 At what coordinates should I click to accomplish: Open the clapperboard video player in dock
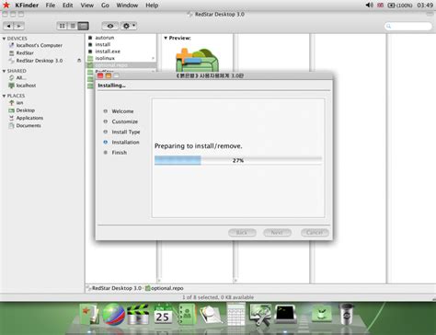(x=138, y=314)
